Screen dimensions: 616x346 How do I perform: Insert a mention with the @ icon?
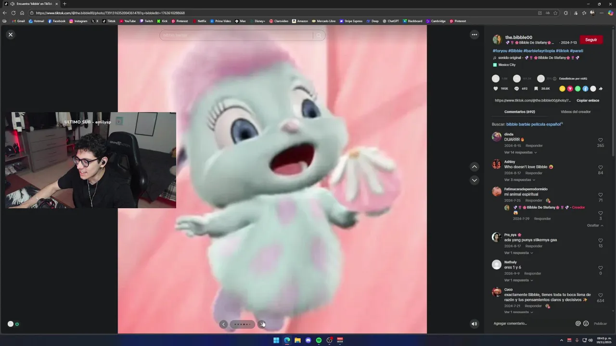pyautogui.click(x=578, y=323)
